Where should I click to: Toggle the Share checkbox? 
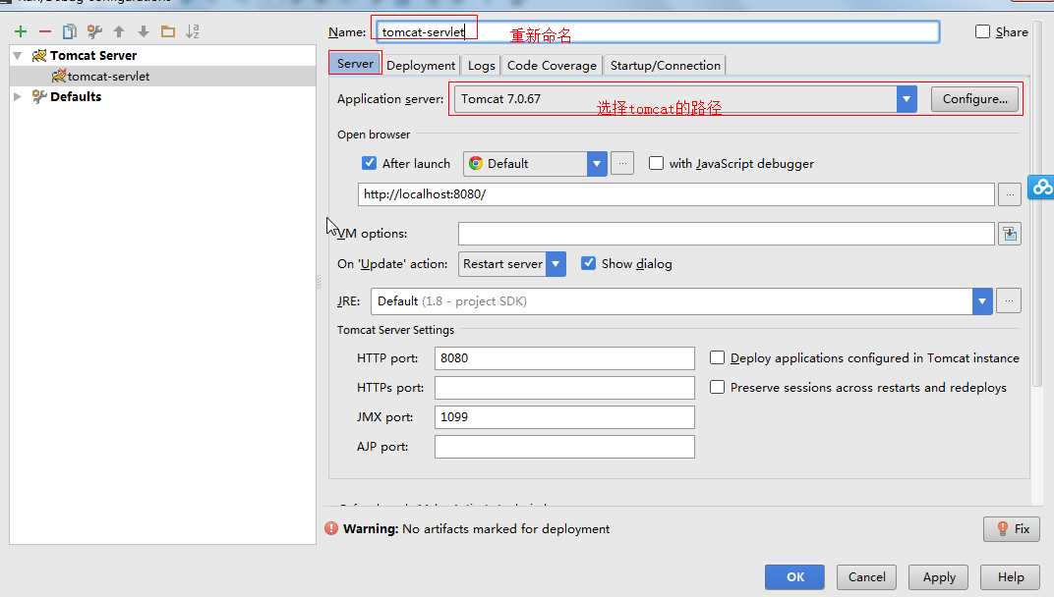(x=983, y=31)
